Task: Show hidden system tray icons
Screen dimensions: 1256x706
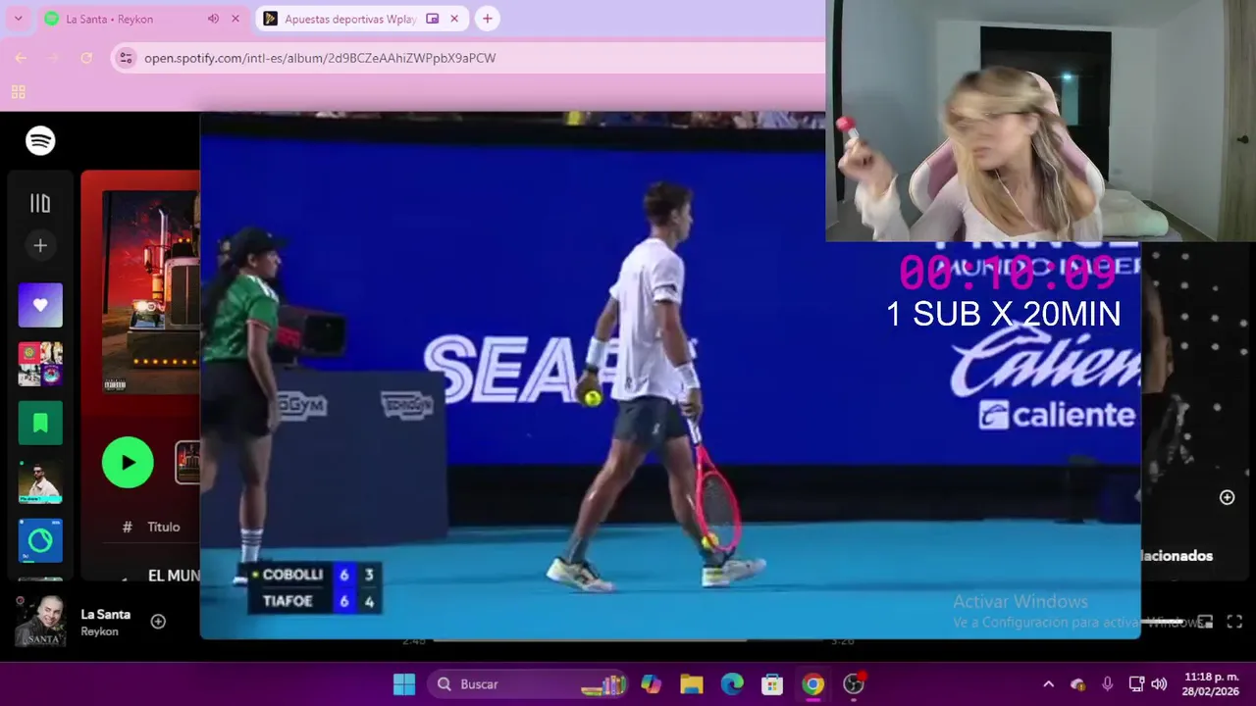Action: 1048,684
